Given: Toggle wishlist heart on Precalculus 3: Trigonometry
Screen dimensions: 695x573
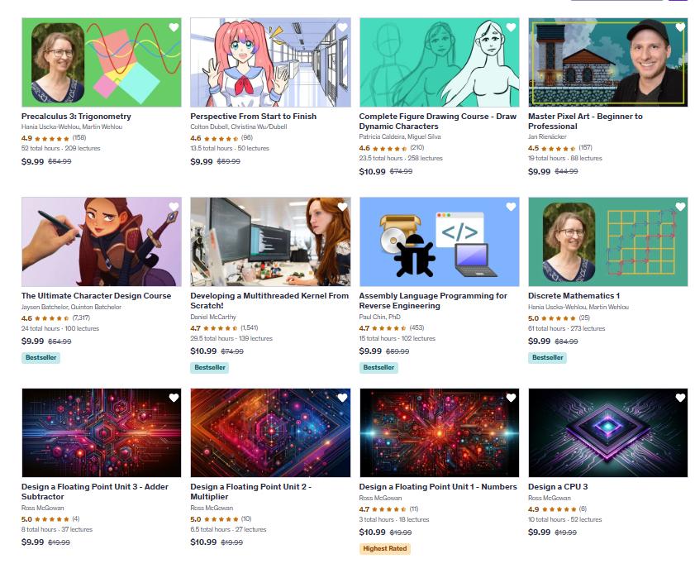Looking at the screenshot, I should click(x=174, y=27).
